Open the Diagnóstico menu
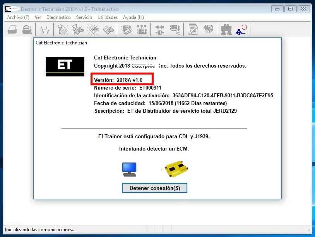Screen dimensions: 315x237 click(x=58, y=17)
